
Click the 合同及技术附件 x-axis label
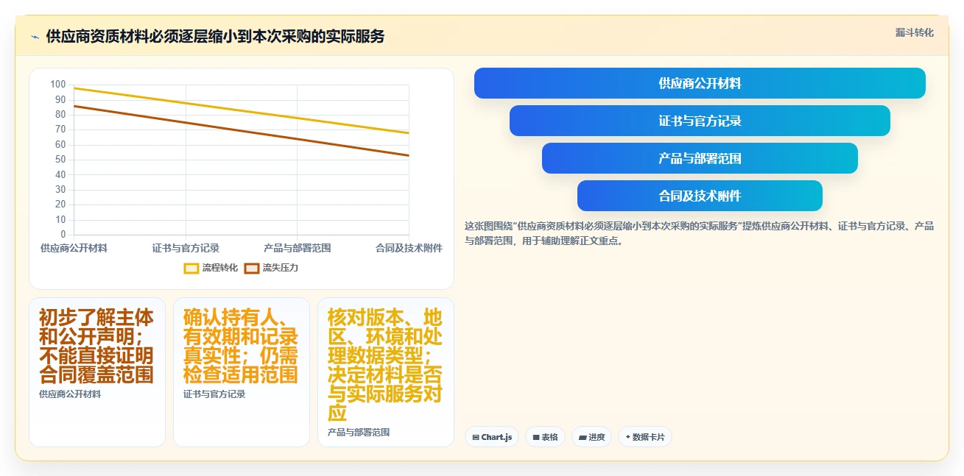click(x=409, y=248)
